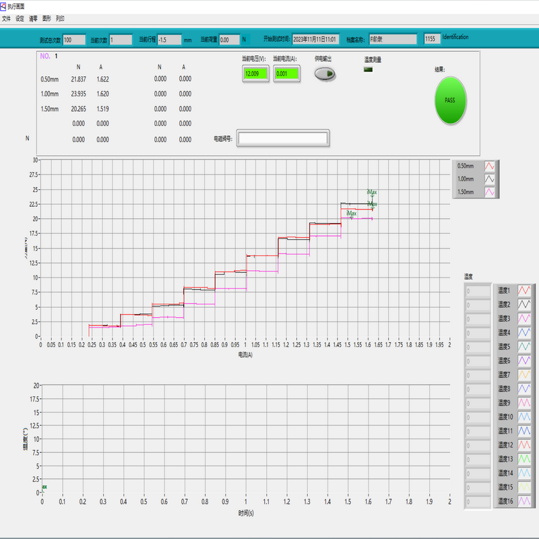This screenshot has height=539, width=539.
Task: Click the green PASS result indicator
Action: click(x=450, y=100)
